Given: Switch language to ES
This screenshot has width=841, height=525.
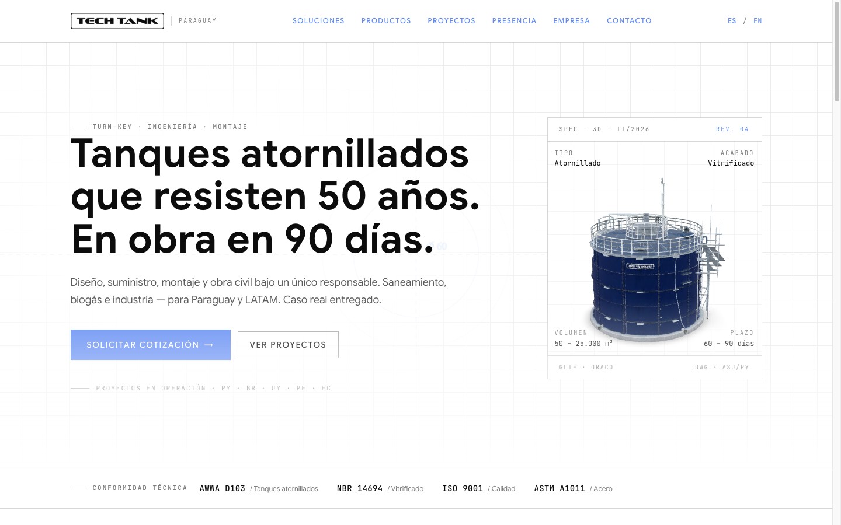Looking at the screenshot, I should (732, 21).
